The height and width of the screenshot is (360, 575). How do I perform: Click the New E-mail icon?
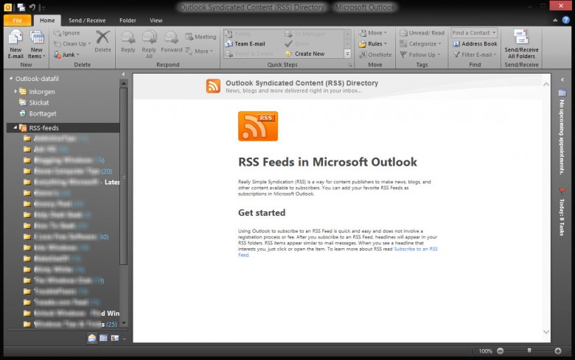(15, 37)
